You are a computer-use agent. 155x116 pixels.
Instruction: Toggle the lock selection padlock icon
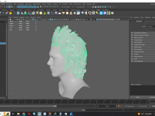(38, 7)
